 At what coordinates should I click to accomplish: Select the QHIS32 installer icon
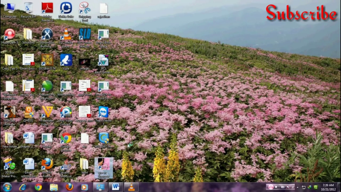(x=28, y=114)
